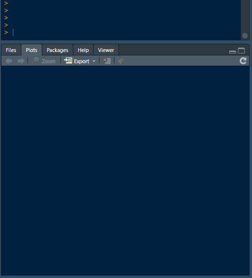
Task: Click the Export image icon
Action: click(x=68, y=61)
